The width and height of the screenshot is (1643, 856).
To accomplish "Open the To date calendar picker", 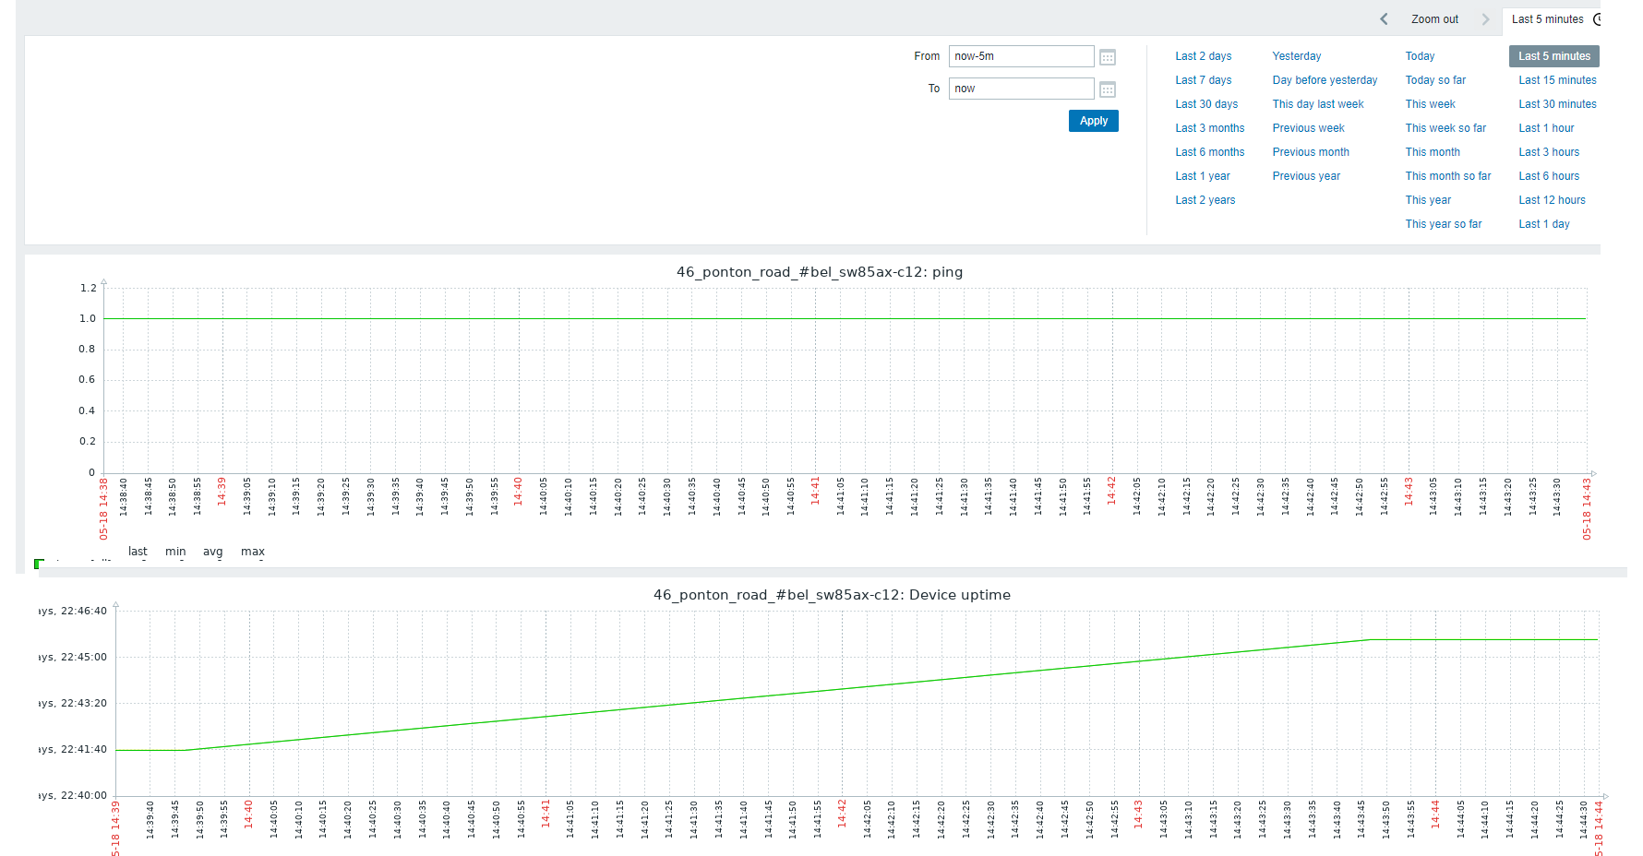I will 1108,89.
